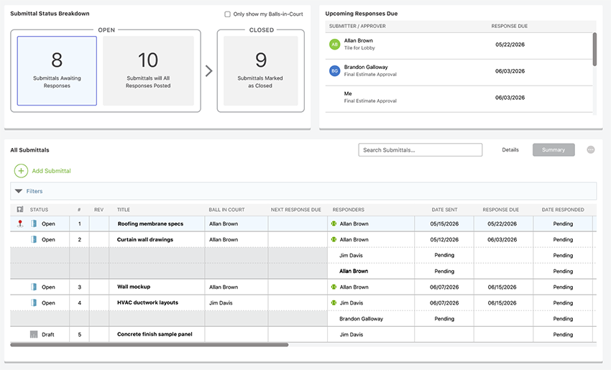This screenshot has height=370, width=611.
Task: Select the 9 Submittals Marked as Closed card
Action: tap(261, 71)
